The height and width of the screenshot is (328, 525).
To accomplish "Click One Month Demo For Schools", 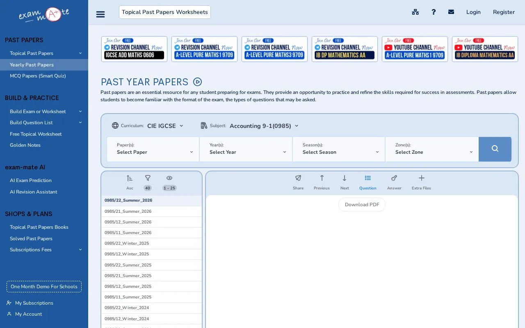I will tap(44, 287).
